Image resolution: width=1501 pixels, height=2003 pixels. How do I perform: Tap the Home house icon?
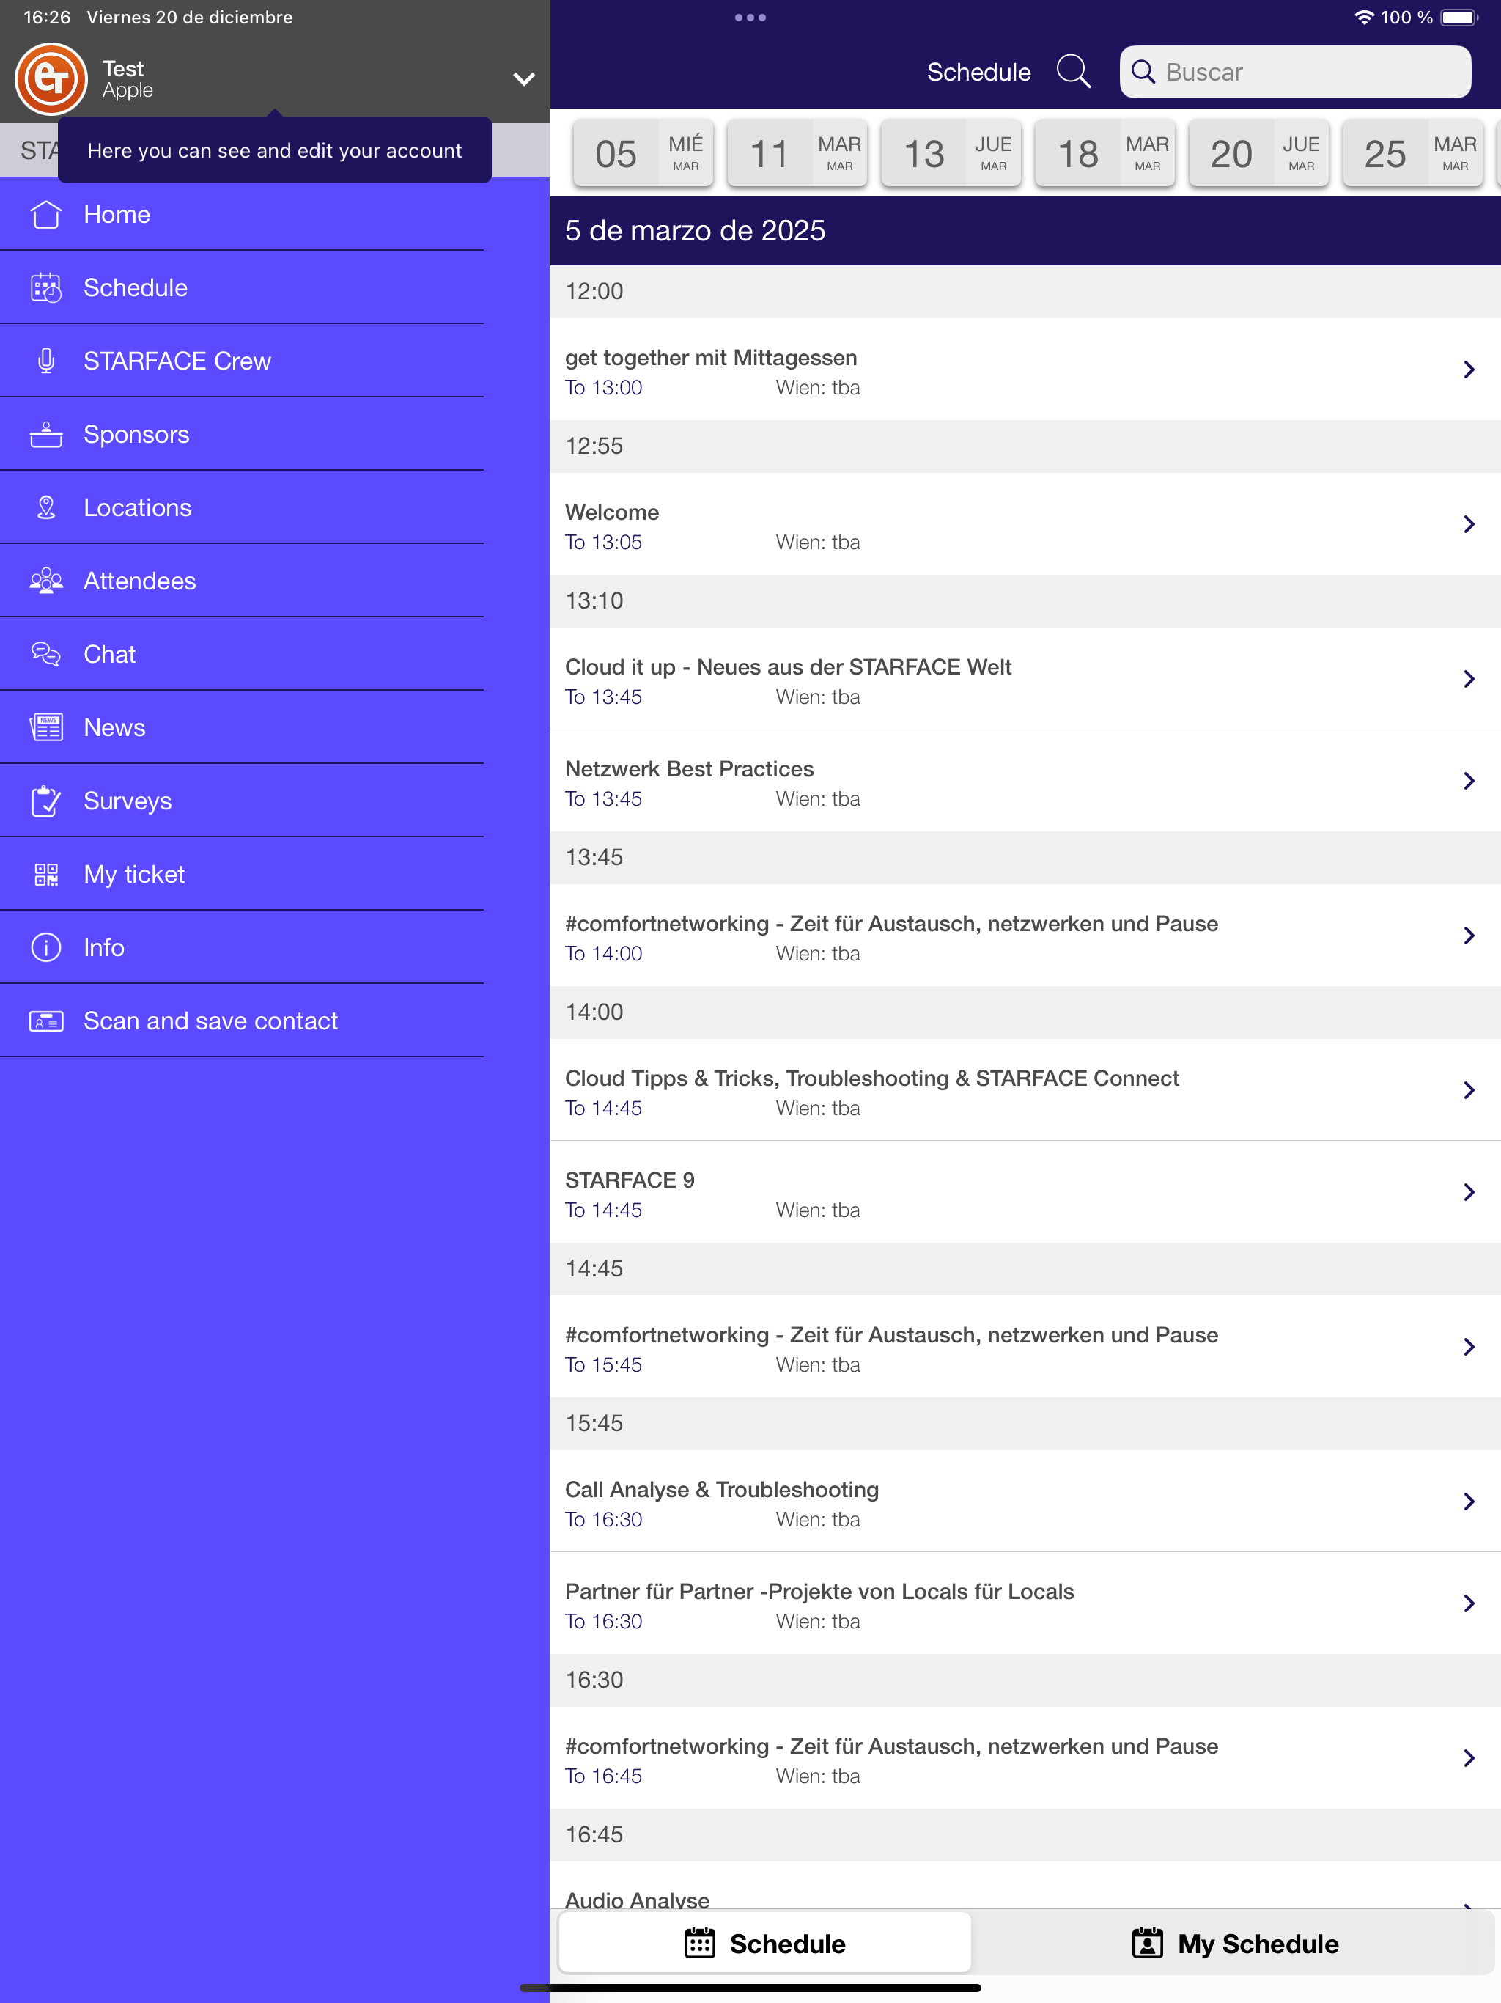pyautogui.click(x=46, y=215)
